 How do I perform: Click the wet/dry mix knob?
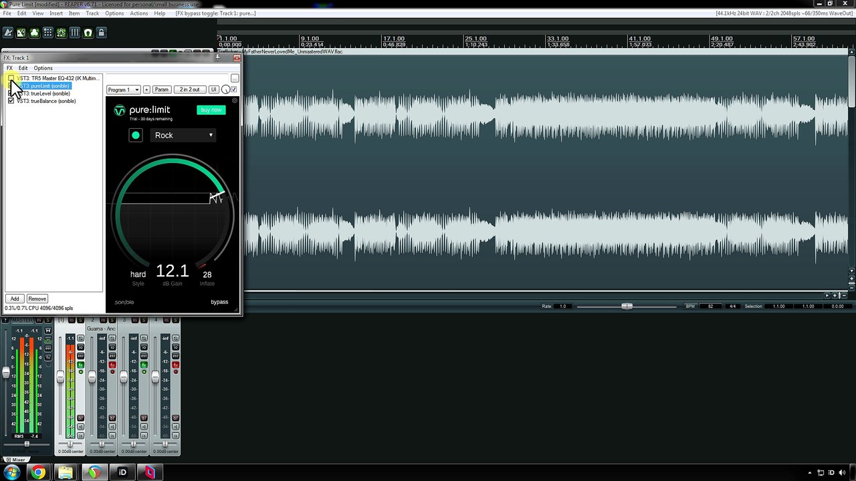tap(225, 90)
